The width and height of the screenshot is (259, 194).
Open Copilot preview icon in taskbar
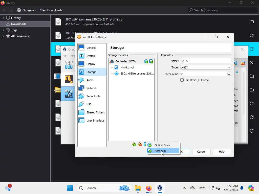click(x=251, y=188)
